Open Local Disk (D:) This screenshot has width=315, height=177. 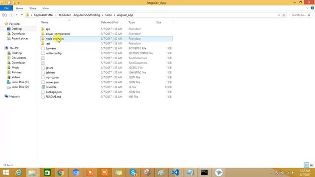click(x=20, y=87)
